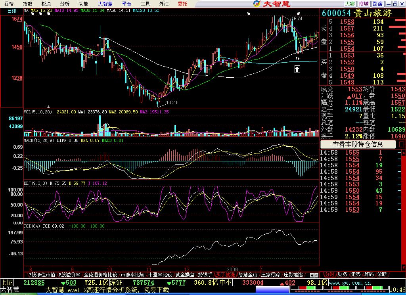This screenshot has height=295, width=406.
Task: Switch to the 筹码 panel tab
Action: coord(369,274)
